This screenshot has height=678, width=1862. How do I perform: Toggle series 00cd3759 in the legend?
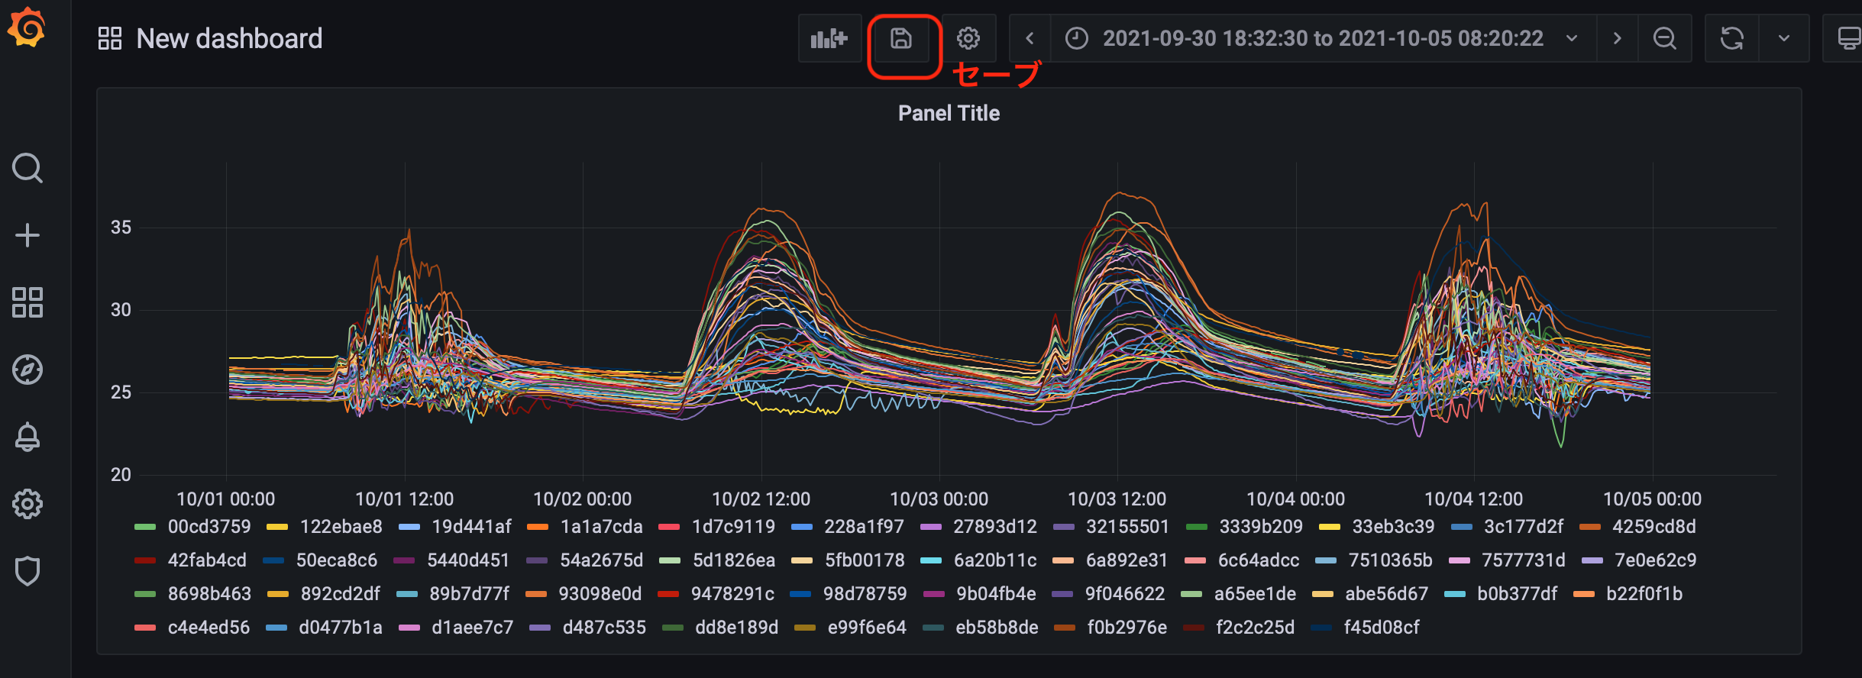coord(209,527)
